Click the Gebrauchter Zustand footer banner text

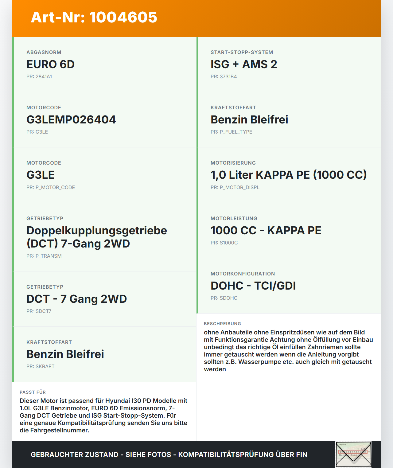[169, 454]
